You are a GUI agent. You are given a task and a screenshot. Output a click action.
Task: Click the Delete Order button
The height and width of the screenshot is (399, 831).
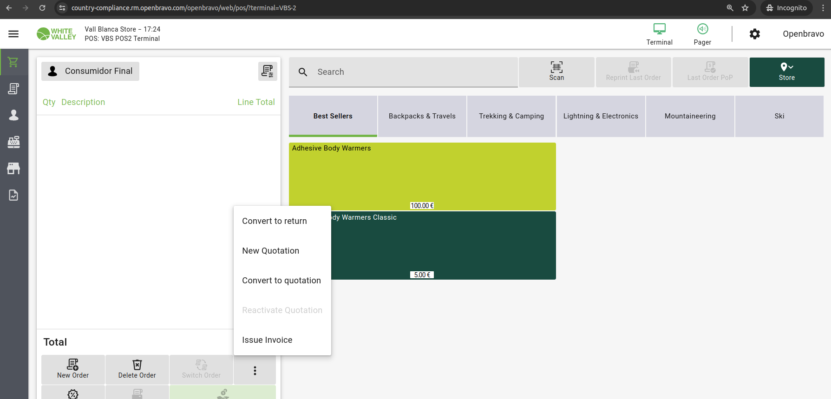(137, 369)
